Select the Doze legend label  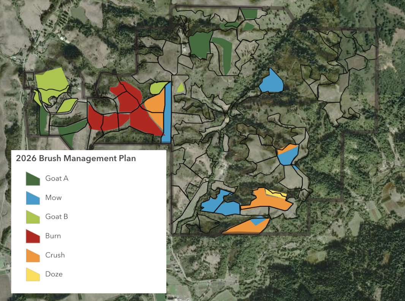point(54,274)
